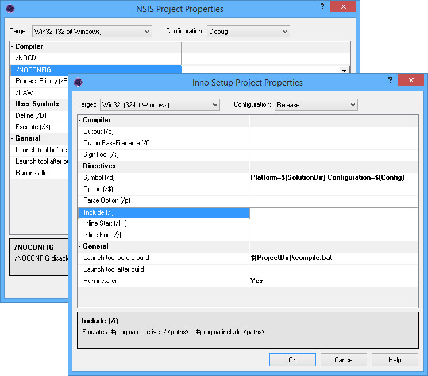The width and height of the screenshot is (428, 376).
Task: Click the NSIS dialog question mark help icon
Action: point(322,6)
